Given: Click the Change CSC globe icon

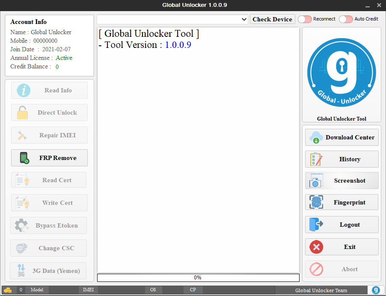Looking at the screenshot, I should coord(22,248).
